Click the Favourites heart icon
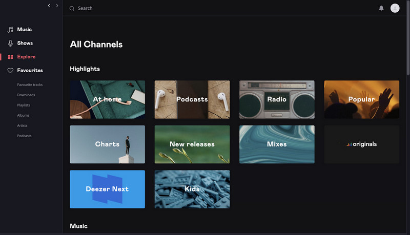The width and height of the screenshot is (410, 235). click(10, 70)
